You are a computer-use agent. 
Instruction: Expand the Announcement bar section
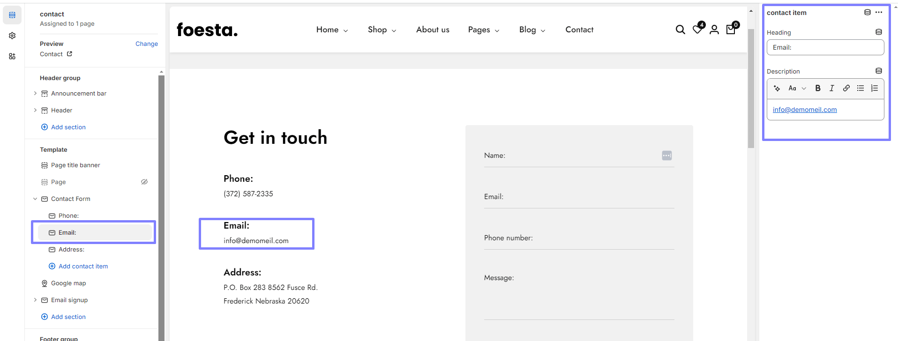coord(35,94)
